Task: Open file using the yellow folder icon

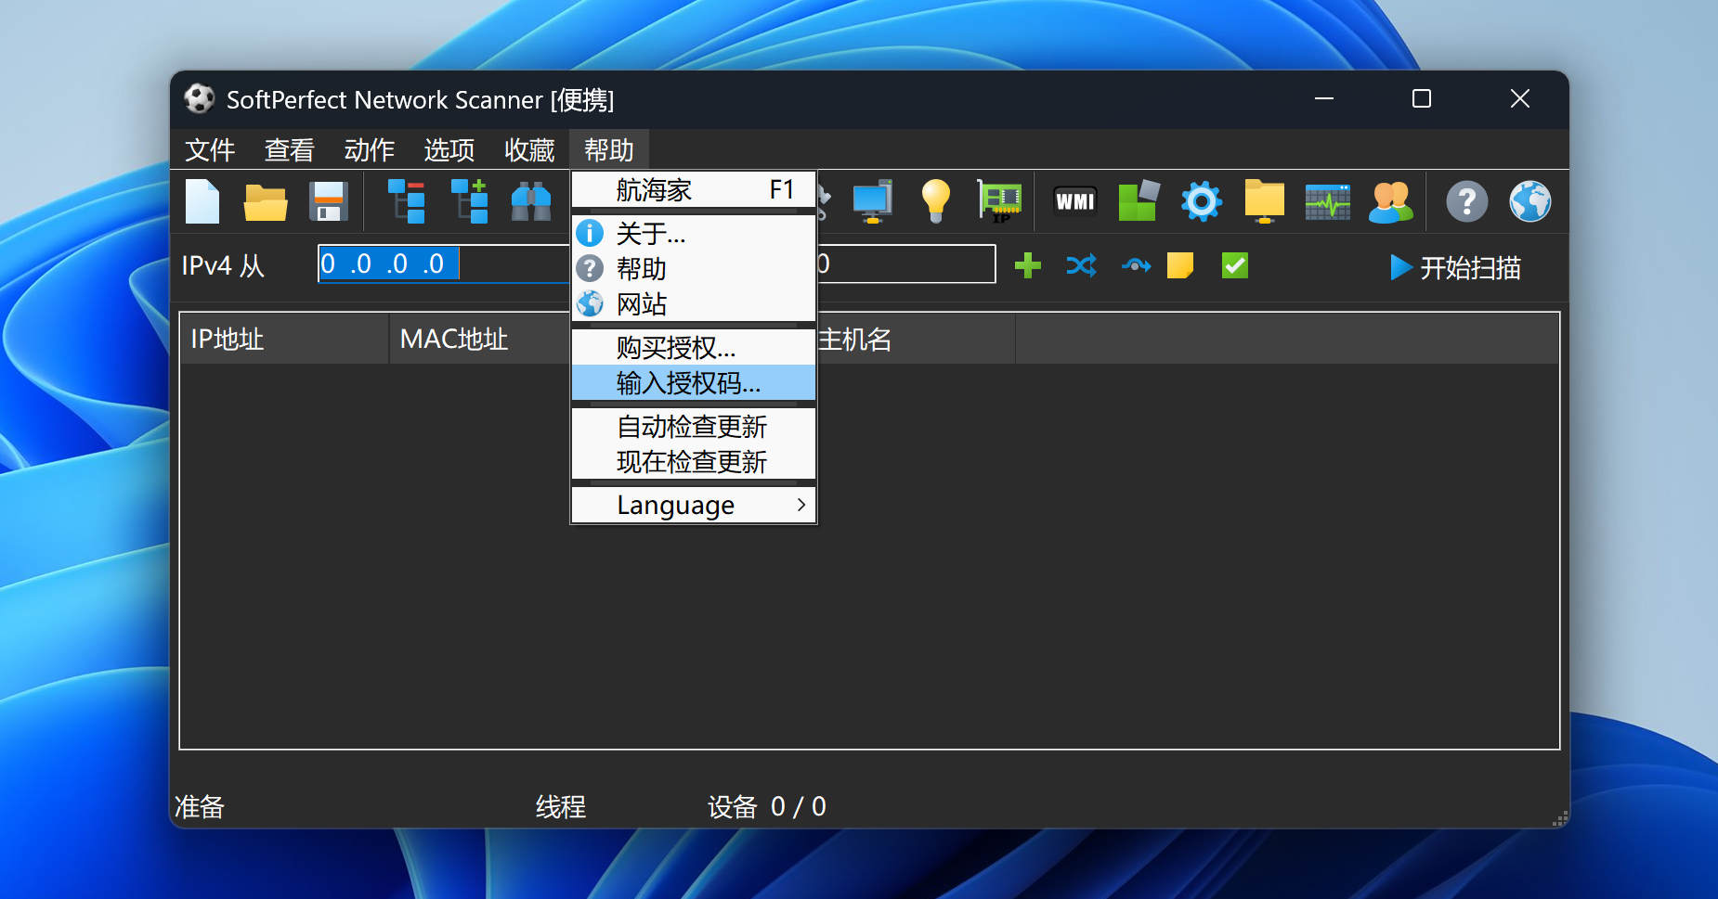Action: tap(265, 201)
